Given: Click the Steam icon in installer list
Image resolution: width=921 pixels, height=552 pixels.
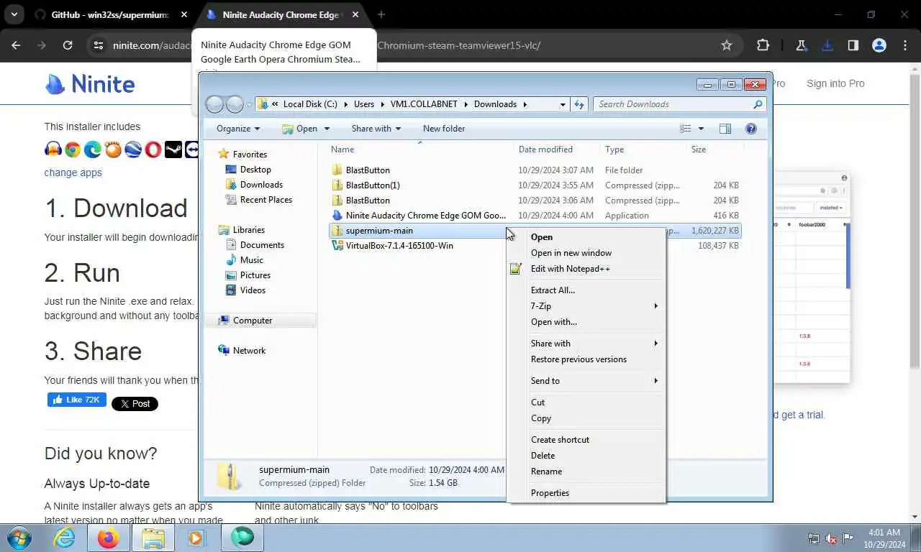Looking at the screenshot, I should (x=173, y=149).
